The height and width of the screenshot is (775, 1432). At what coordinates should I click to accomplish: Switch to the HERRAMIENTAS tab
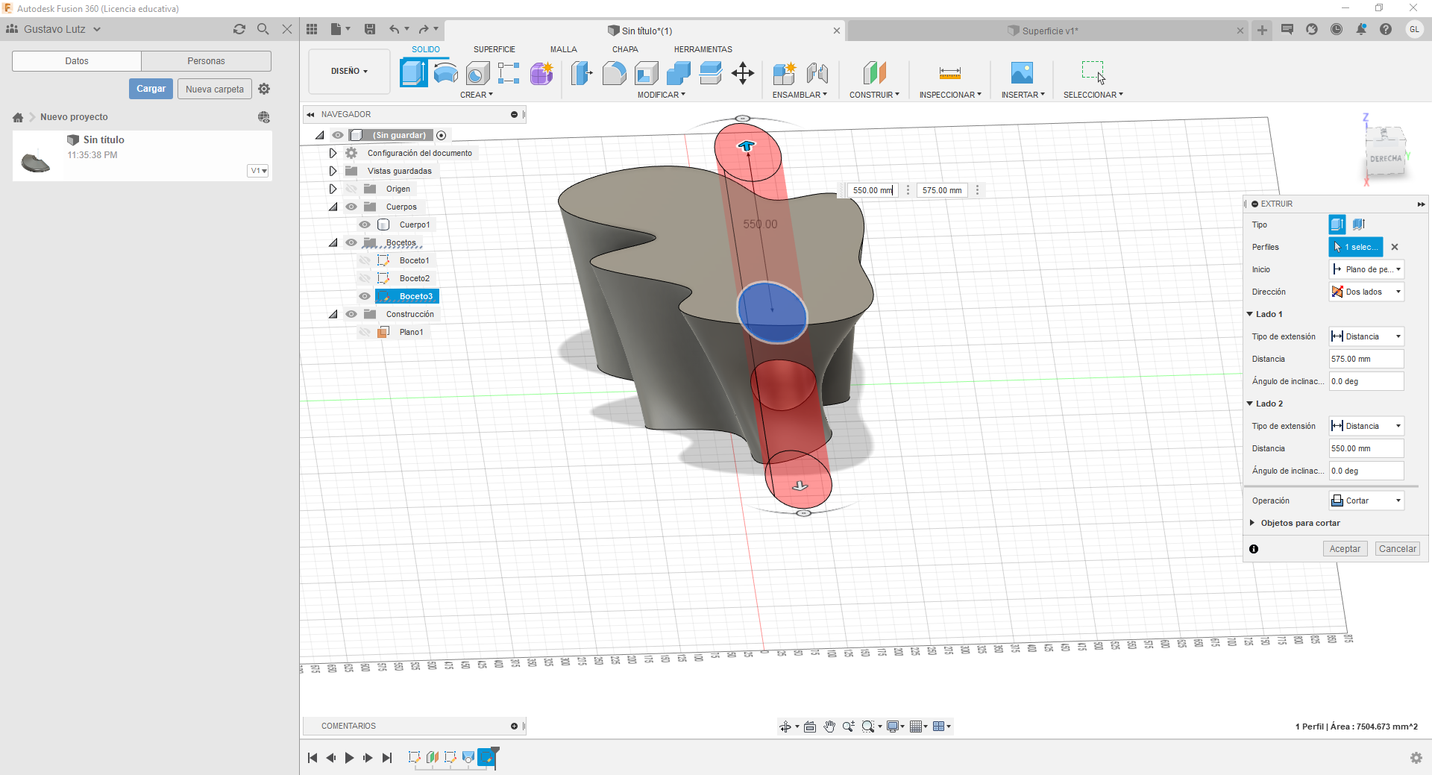tap(703, 49)
